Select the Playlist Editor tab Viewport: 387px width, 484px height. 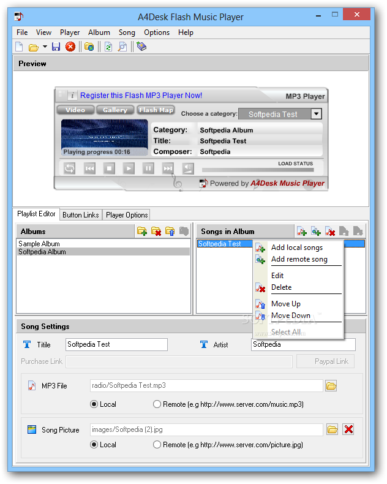36,214
